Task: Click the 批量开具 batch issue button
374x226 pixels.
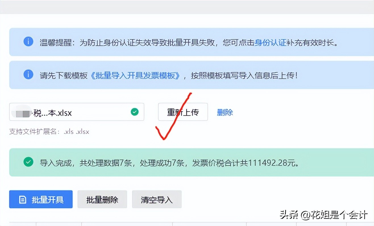Action: coord(41,199)
